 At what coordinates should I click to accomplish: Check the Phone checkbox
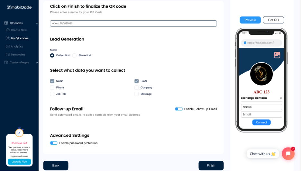pyautogui.click(x=52, y=87)
